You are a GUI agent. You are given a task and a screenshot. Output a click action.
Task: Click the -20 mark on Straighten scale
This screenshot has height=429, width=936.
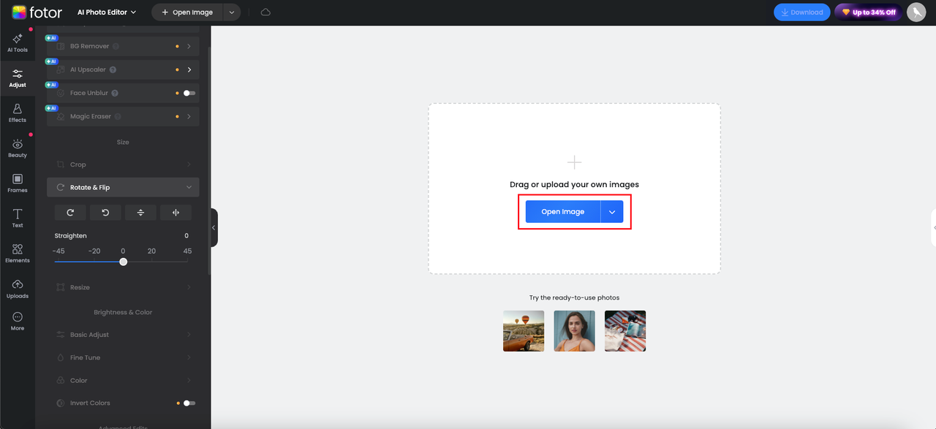94,251
